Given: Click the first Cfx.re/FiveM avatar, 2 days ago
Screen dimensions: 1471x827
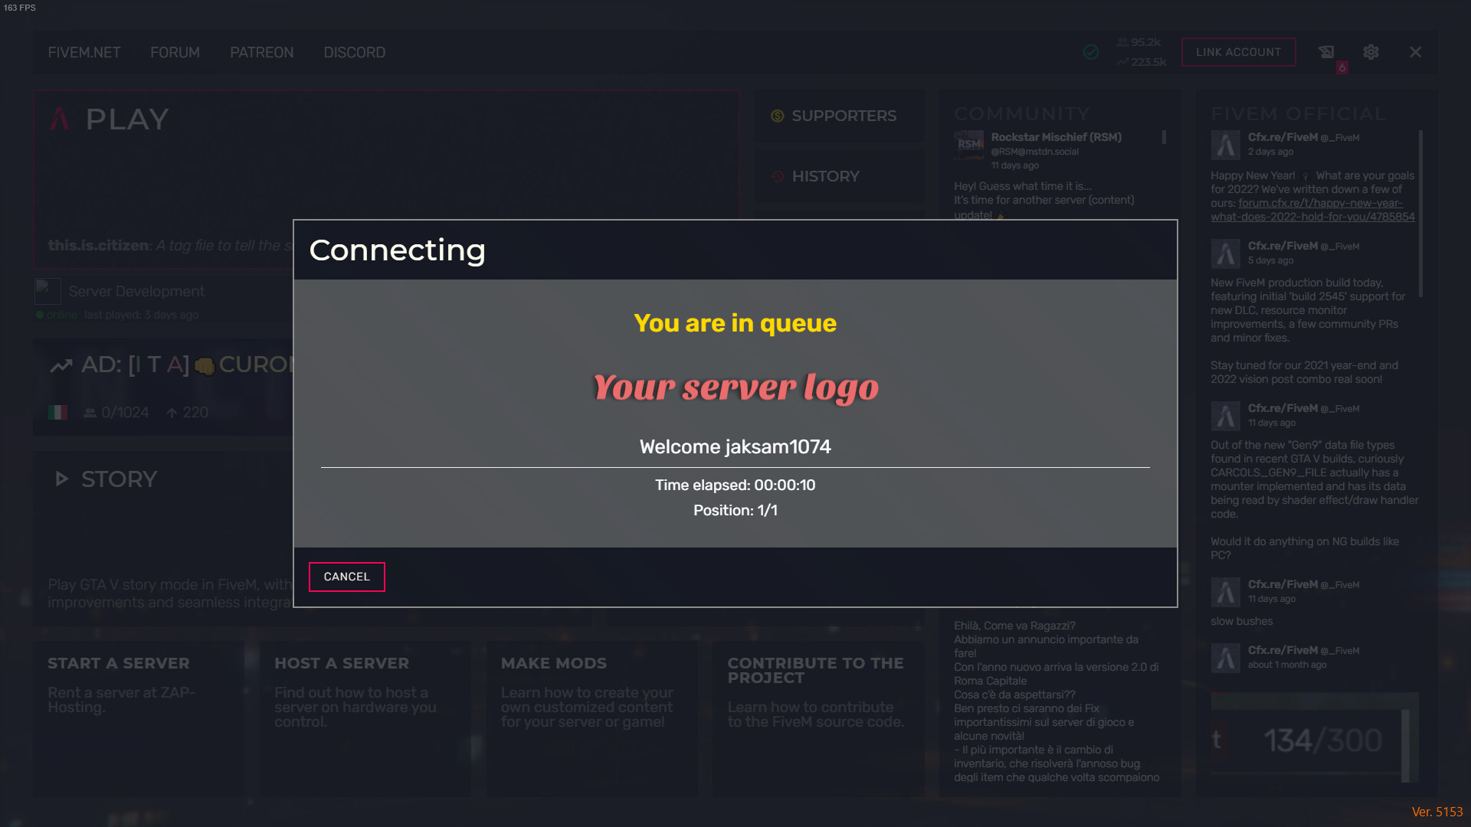Looking at the screenshot, I should pyautogui.click(x=1225, y=145).
